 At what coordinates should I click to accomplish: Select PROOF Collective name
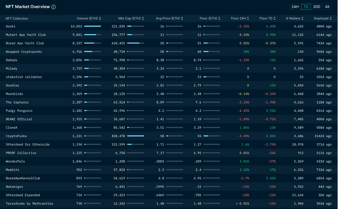coord(21,153)
